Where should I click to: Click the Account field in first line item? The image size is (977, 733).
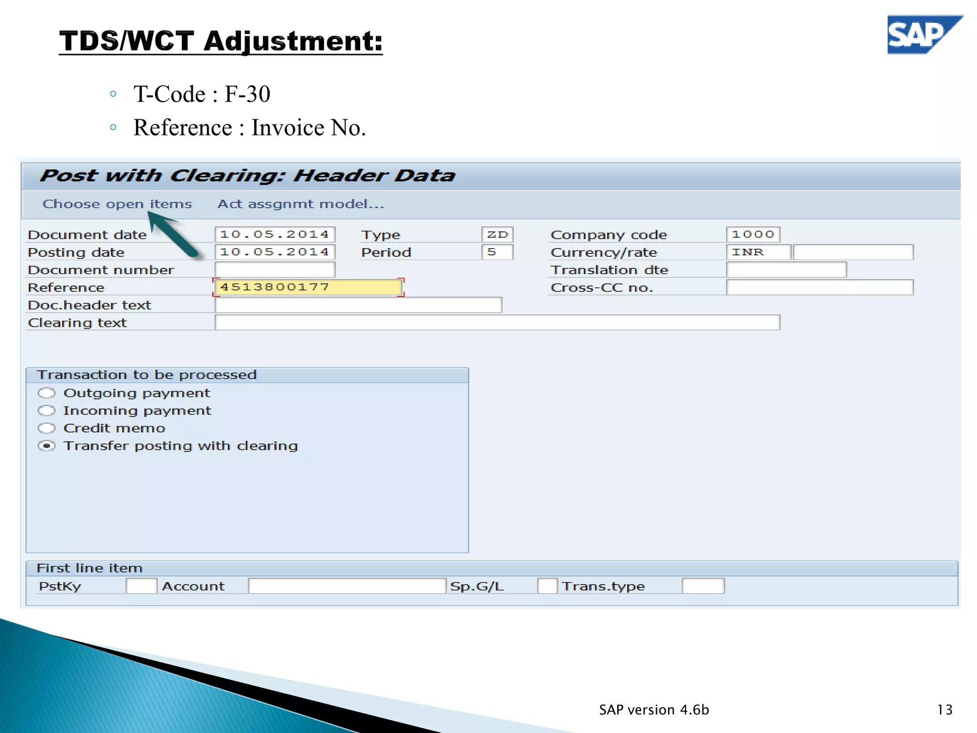point(347,586)
